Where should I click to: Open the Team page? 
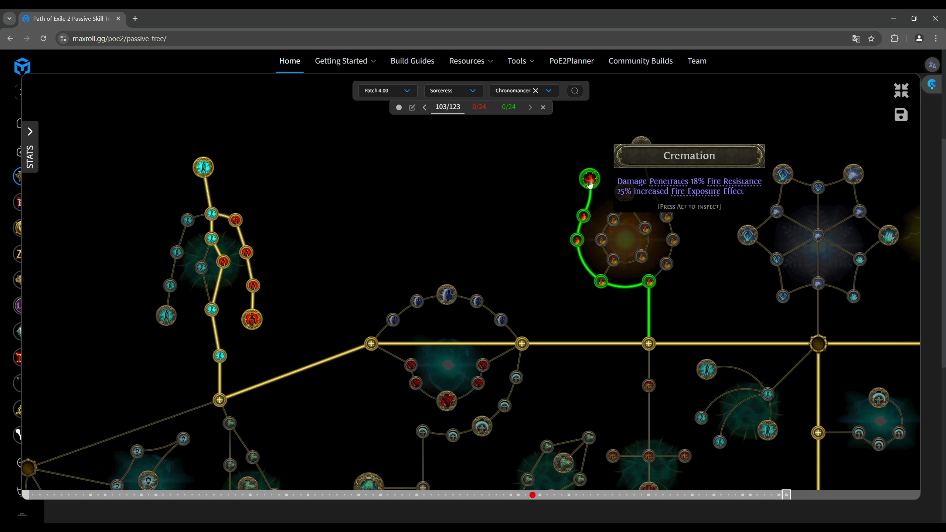(x=697, y=61)
